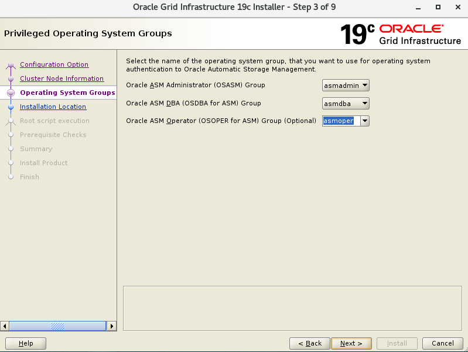This screenshot has width=468, height=352.
Task: Click the Oracle ASM Administrator (OSASM) Group label
Action: (x=196, y=85)
